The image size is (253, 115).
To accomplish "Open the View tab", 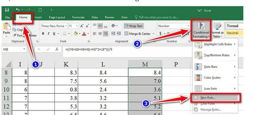I will [x=124, y=17].
